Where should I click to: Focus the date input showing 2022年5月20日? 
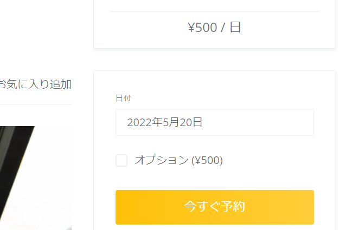pyautogui.click(x=214, y=122)
